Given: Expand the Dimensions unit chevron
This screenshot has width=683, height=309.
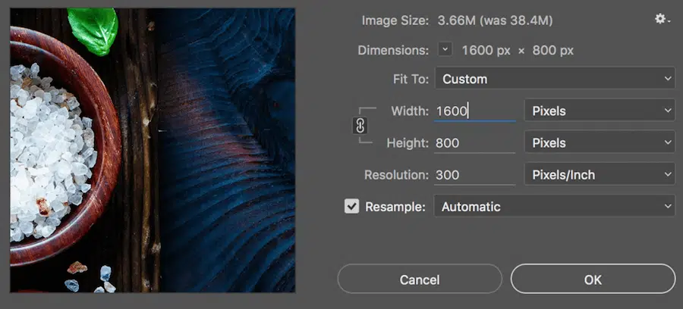Looking at the screenshot, I should [445, 50].
